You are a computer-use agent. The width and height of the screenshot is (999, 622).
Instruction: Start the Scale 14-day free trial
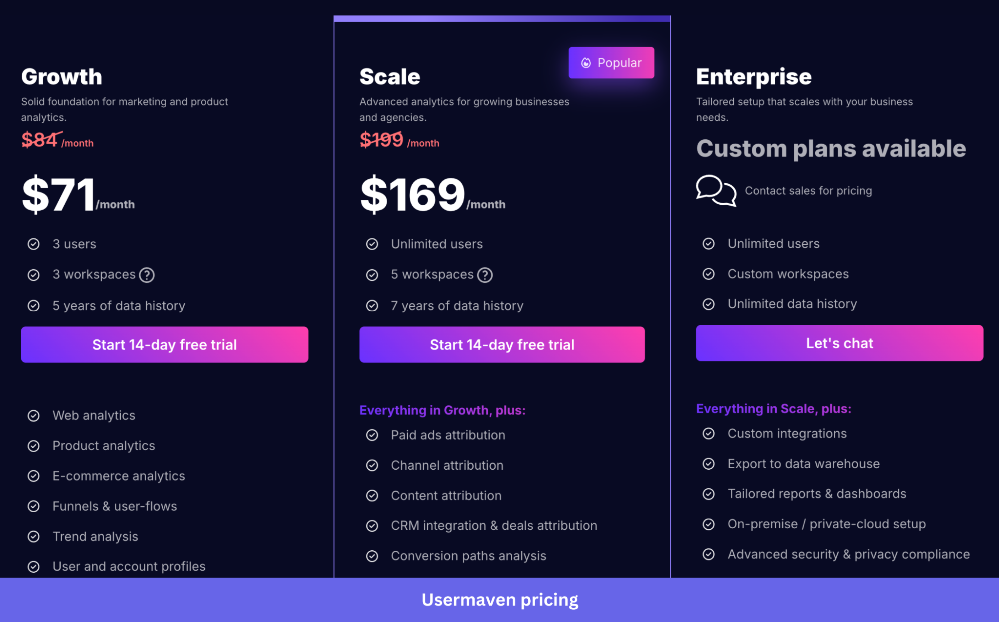502,344
